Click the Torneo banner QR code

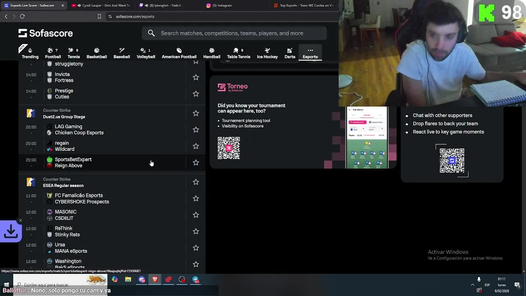click(228, 148)
